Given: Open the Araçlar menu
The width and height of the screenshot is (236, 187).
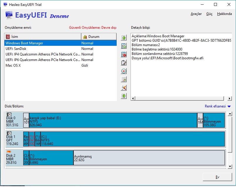Looking at the screenshot, I should click(196, 14).
